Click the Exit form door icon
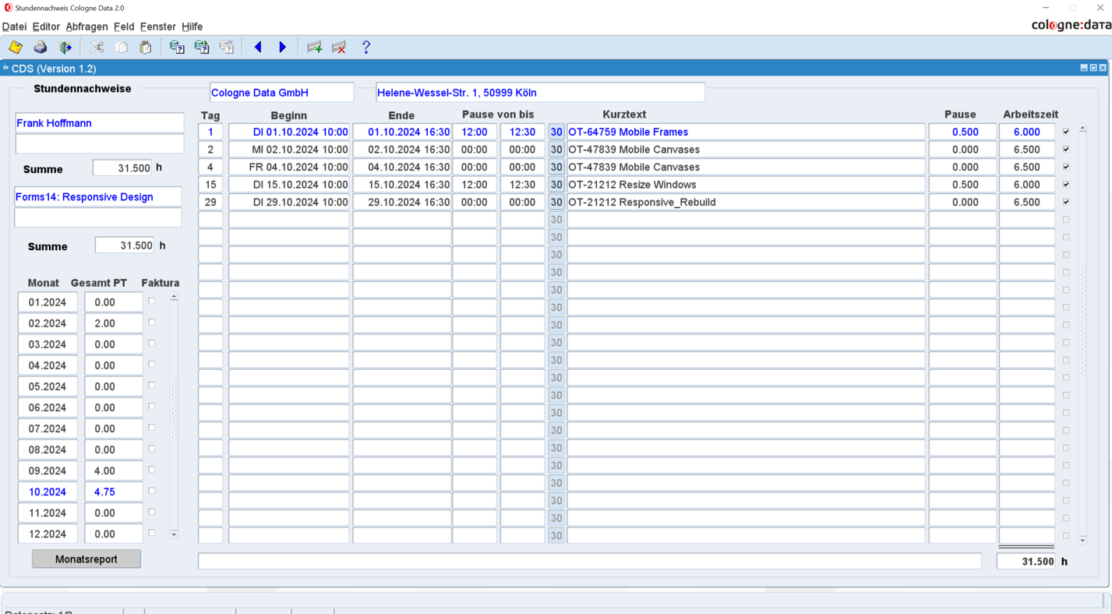1112x614 pixels. 65,48
